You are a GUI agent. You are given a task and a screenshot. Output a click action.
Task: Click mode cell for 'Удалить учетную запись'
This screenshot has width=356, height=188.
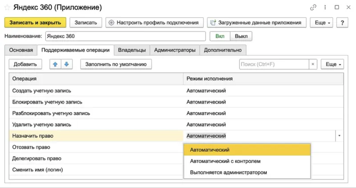point(263,124)
